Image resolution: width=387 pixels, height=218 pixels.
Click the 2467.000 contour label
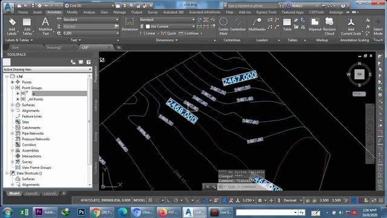point(239,78)
